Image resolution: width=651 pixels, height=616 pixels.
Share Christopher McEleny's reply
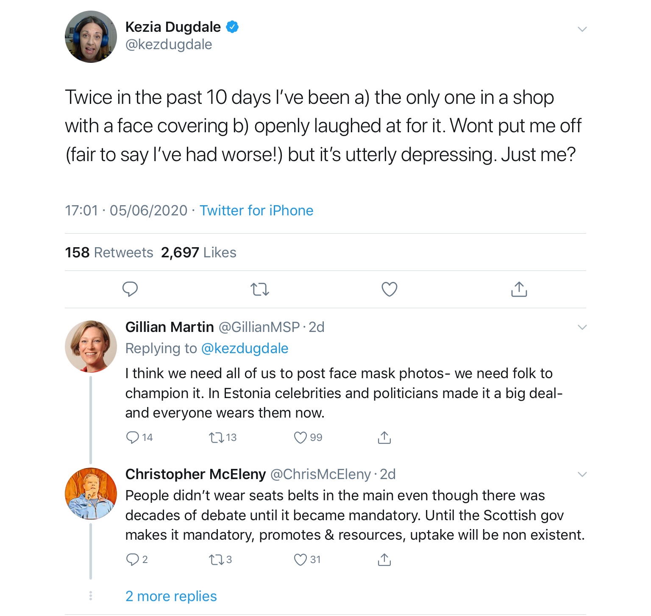[384, 560]
